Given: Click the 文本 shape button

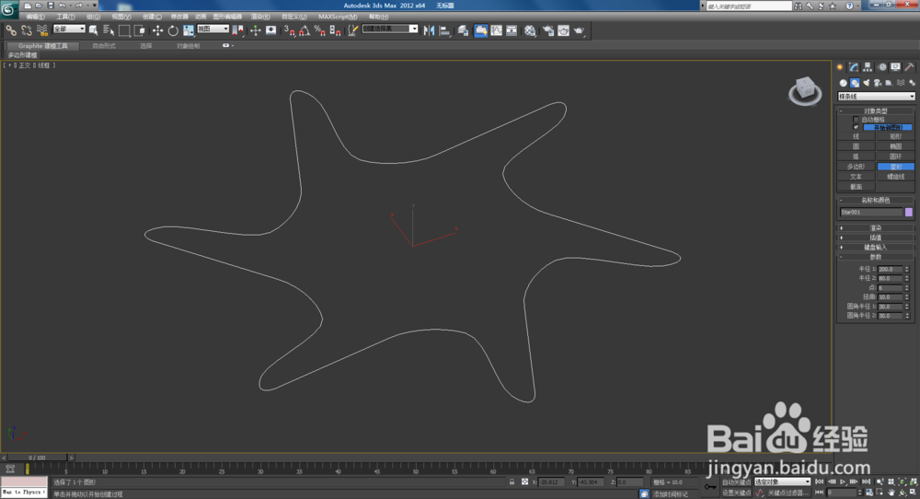Looking at the screenshot, I should (856, 177).
